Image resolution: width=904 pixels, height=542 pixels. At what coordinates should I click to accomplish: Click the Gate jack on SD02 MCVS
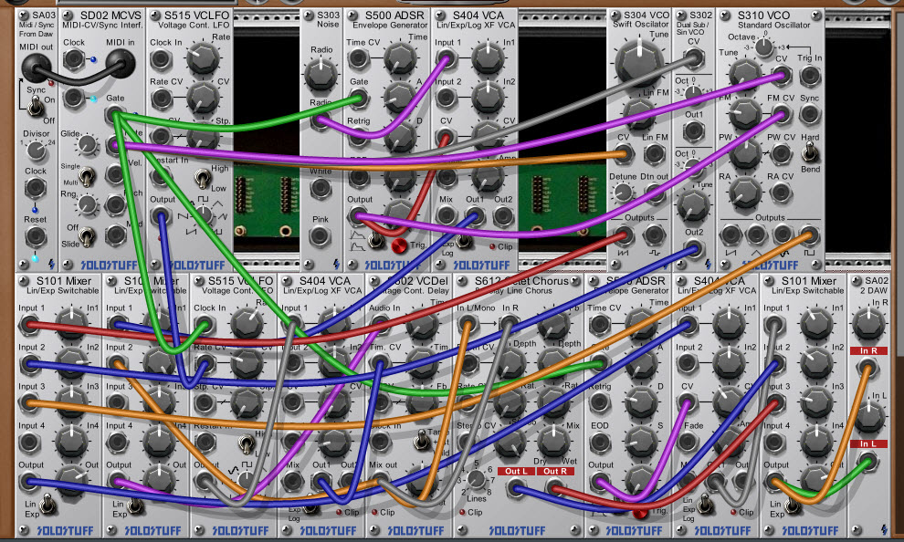(115, 115)
